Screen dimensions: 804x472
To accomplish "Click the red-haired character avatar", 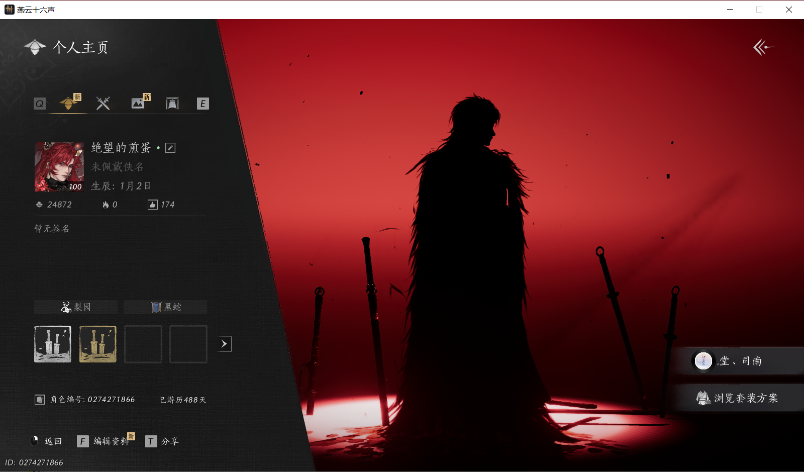I will [59, 167].
